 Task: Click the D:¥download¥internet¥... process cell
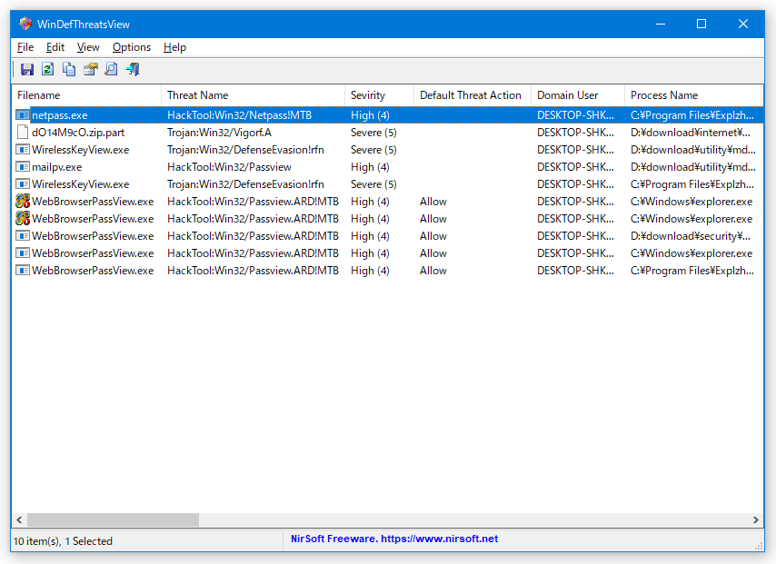691,133
